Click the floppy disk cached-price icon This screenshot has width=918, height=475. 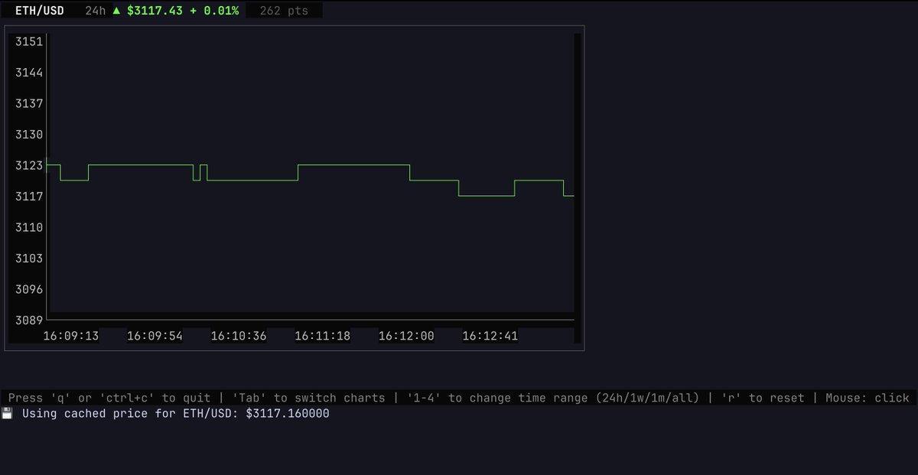coord(9,413)
